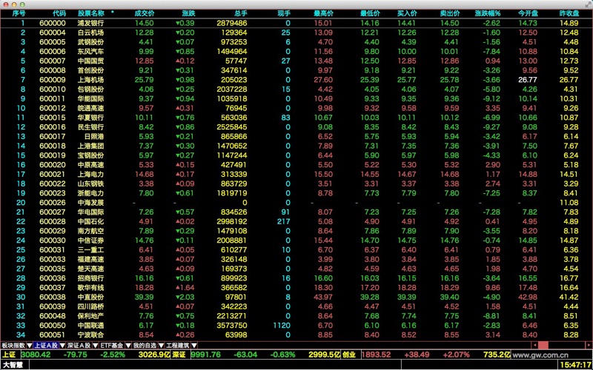Switch to the 上证A股 tab
Screen dimensions: 593x370
(x=46, y=345)
